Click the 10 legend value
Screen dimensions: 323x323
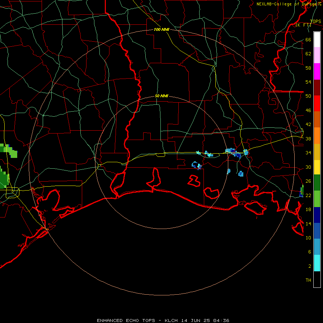pyautogui.click(x=308, y=238)
